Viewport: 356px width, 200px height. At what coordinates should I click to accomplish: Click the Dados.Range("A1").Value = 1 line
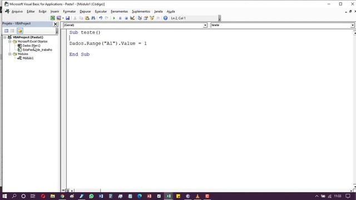coord(108,43)
